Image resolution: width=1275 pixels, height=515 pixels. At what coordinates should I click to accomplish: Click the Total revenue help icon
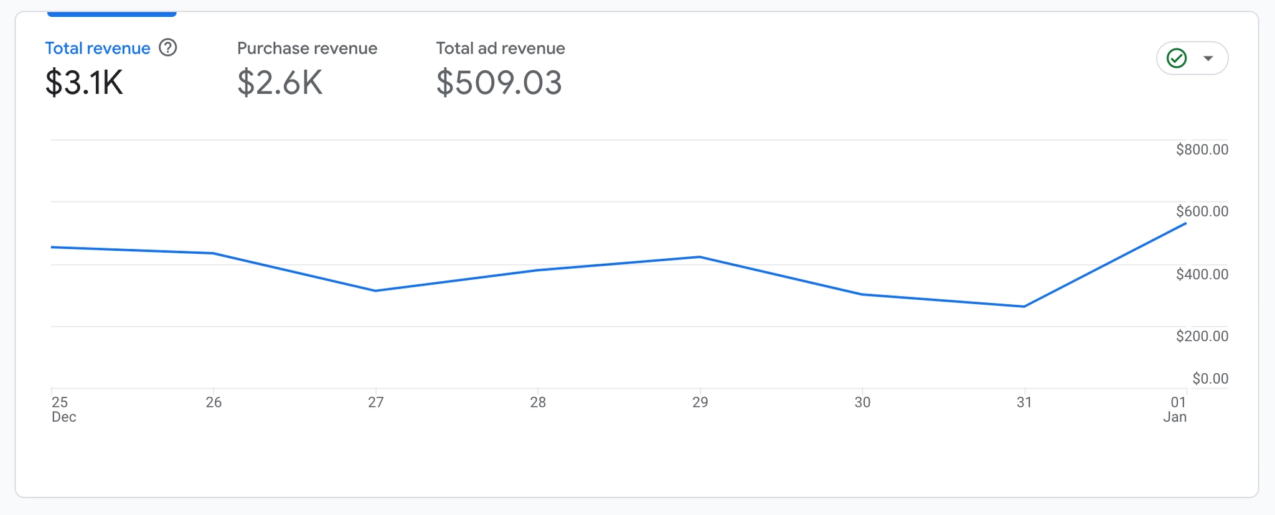pyautogui.click(x=167, y=47)
